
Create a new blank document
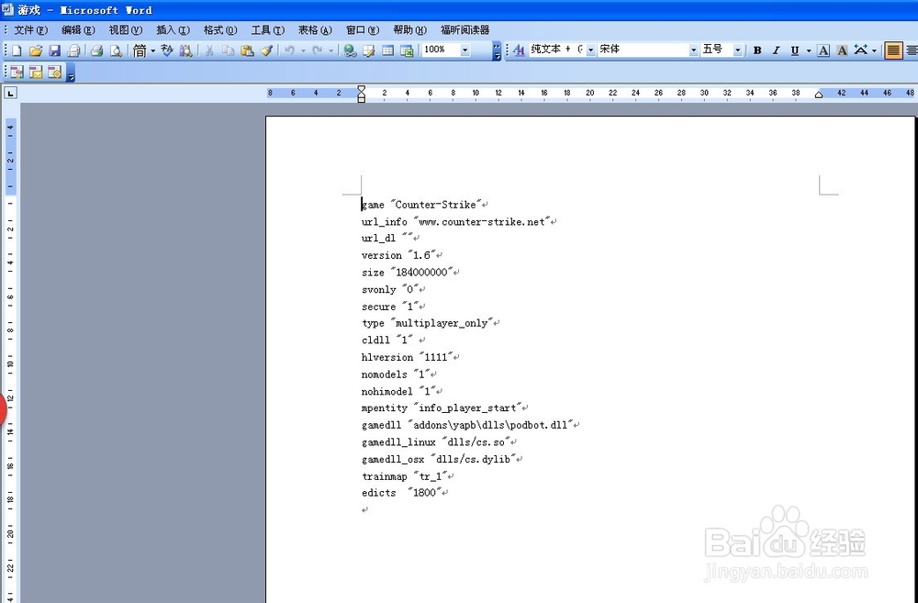click(17, 50)
